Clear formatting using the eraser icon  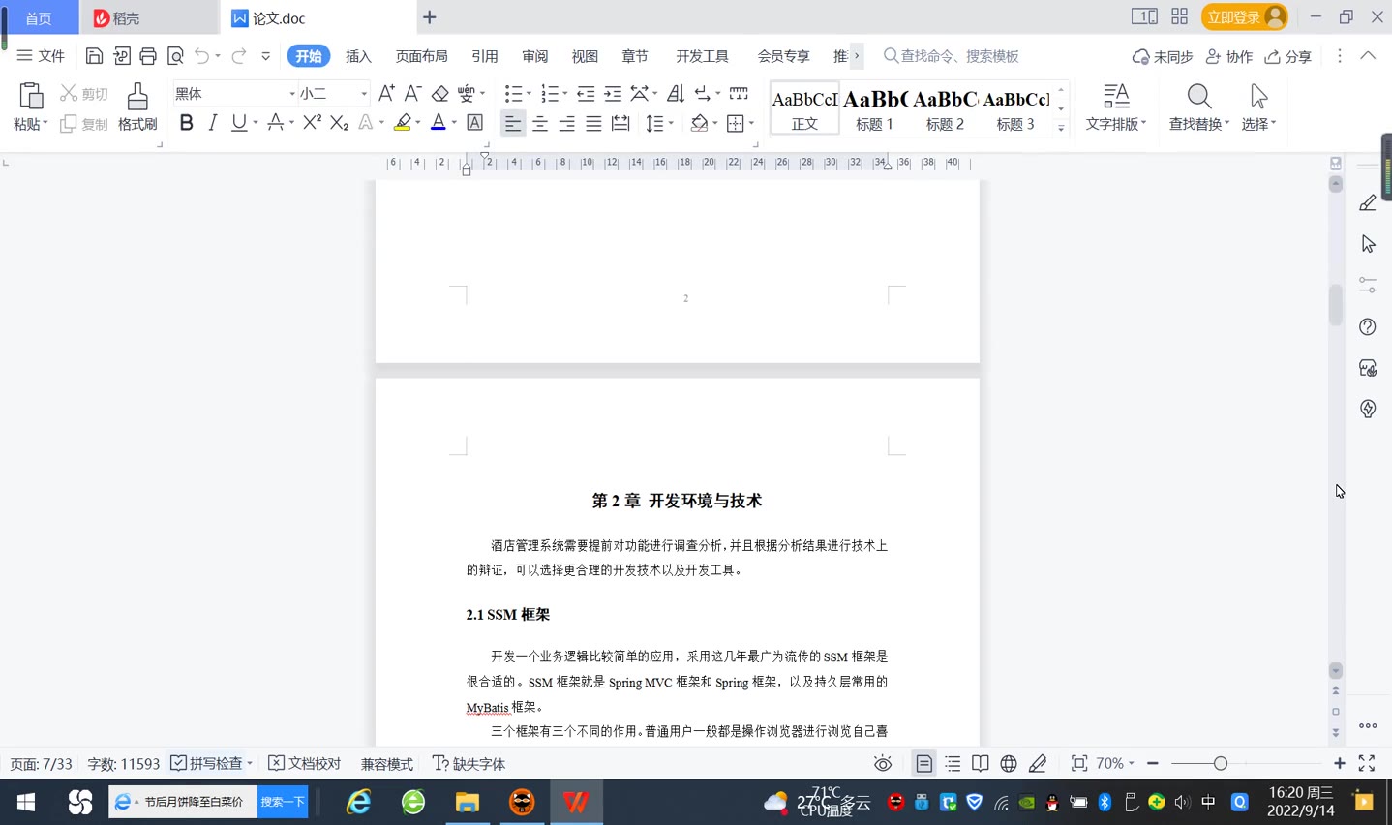tap(439, 93)
